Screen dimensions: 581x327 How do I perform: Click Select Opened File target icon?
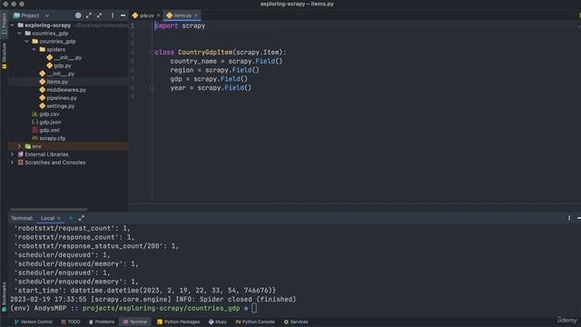78,15
